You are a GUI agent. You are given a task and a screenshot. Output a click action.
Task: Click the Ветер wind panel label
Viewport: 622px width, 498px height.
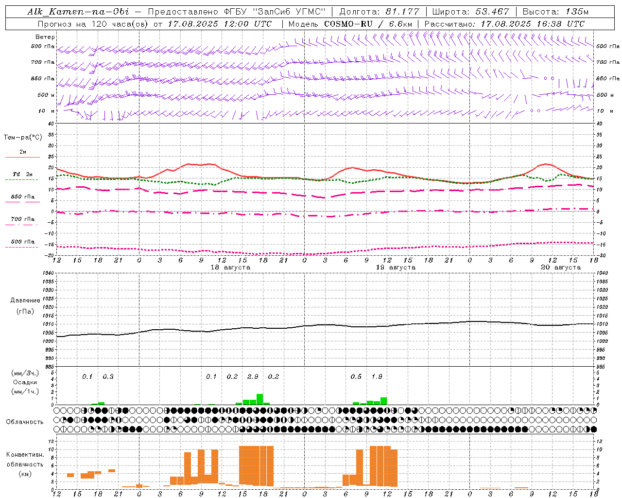(x=45, y=37)
